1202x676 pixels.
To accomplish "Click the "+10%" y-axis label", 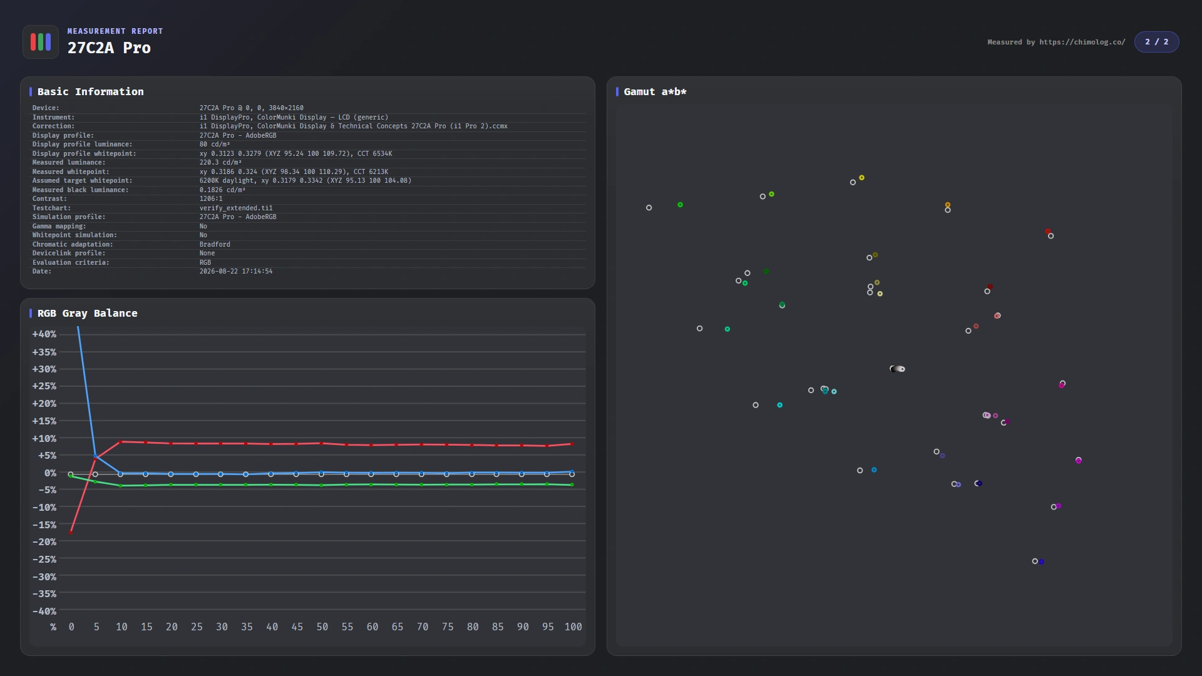I will click(44, 438).
